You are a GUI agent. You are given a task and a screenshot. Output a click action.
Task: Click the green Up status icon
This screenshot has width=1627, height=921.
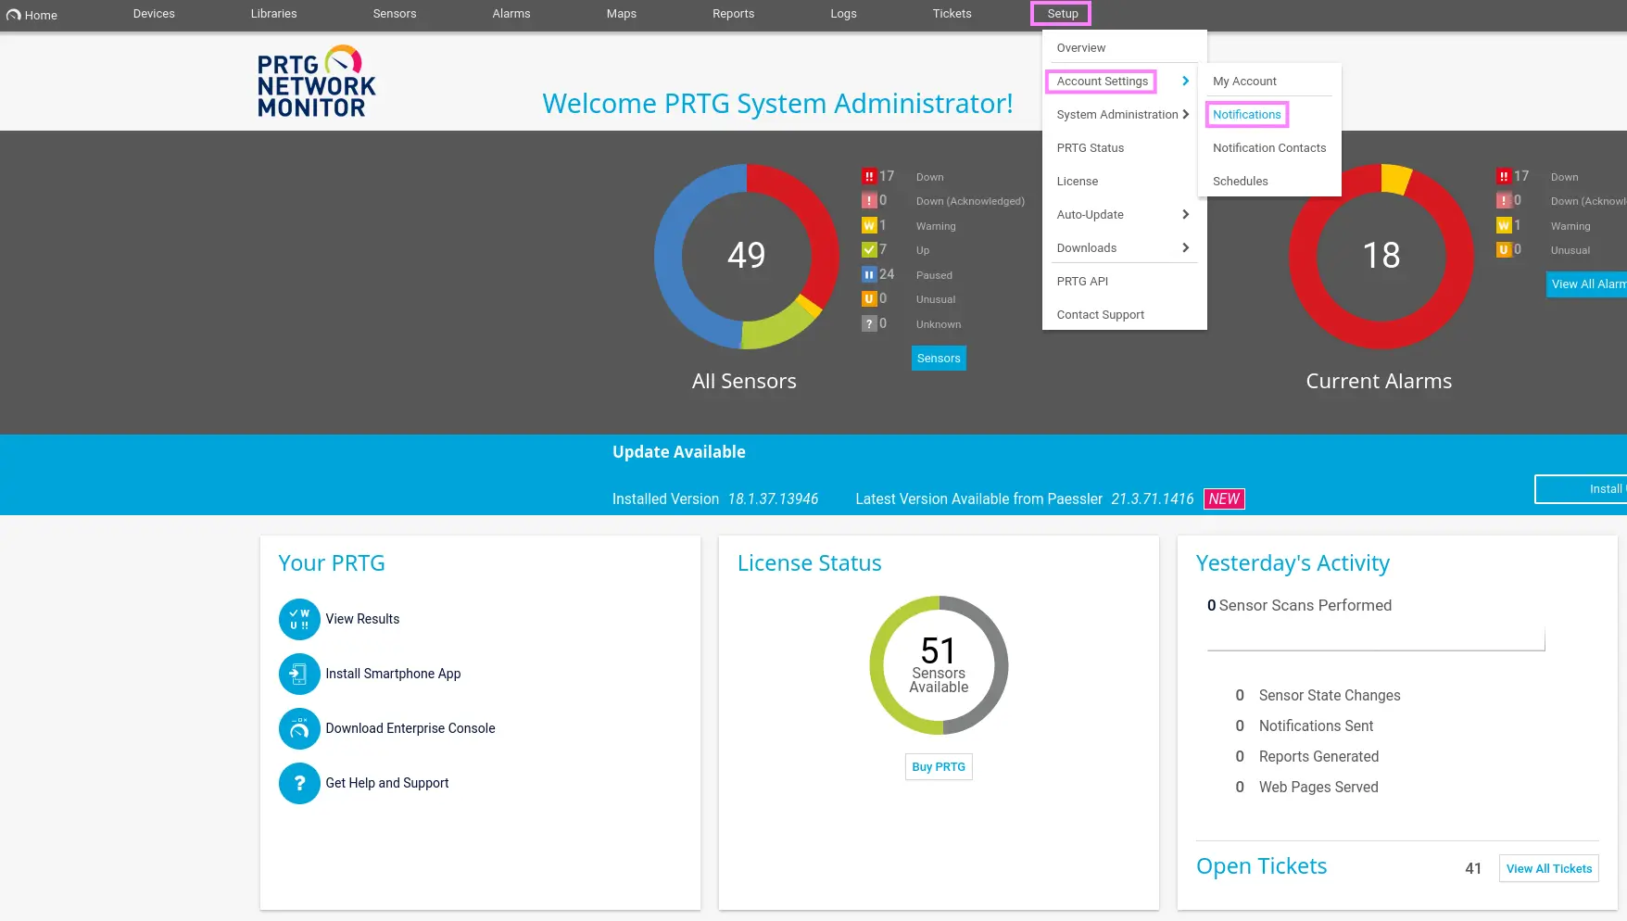868,249
